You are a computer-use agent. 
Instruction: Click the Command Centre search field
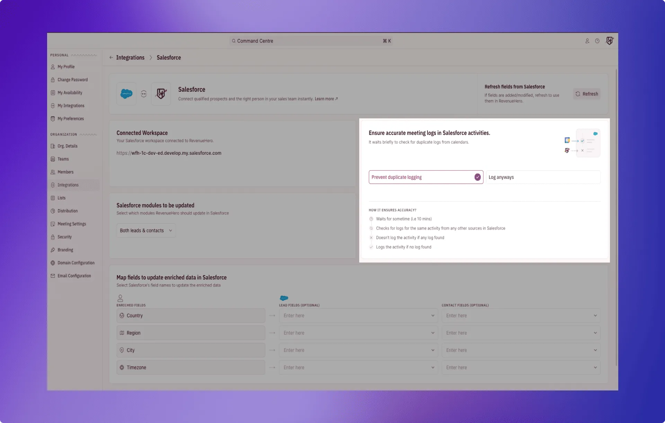click(311, 41)
